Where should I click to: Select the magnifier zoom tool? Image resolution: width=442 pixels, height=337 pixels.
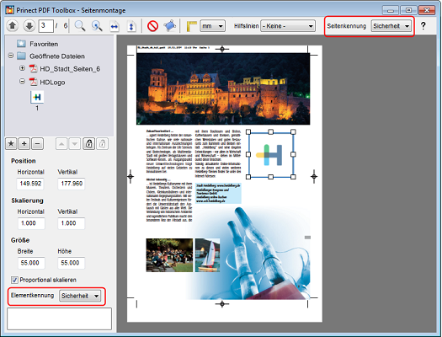tap(80, 26)
